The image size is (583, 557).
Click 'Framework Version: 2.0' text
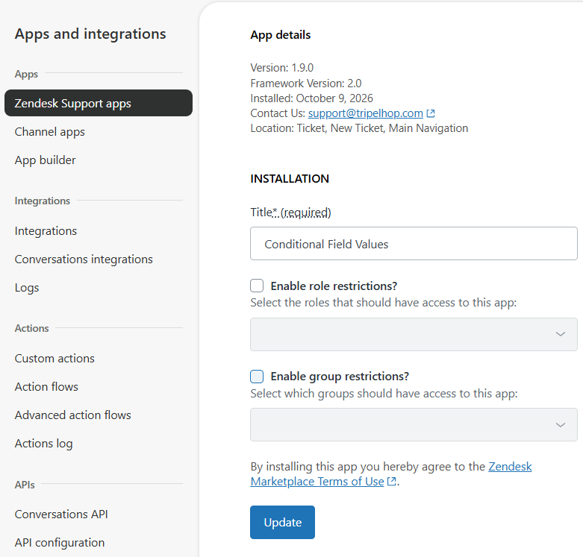pos(305,84)
